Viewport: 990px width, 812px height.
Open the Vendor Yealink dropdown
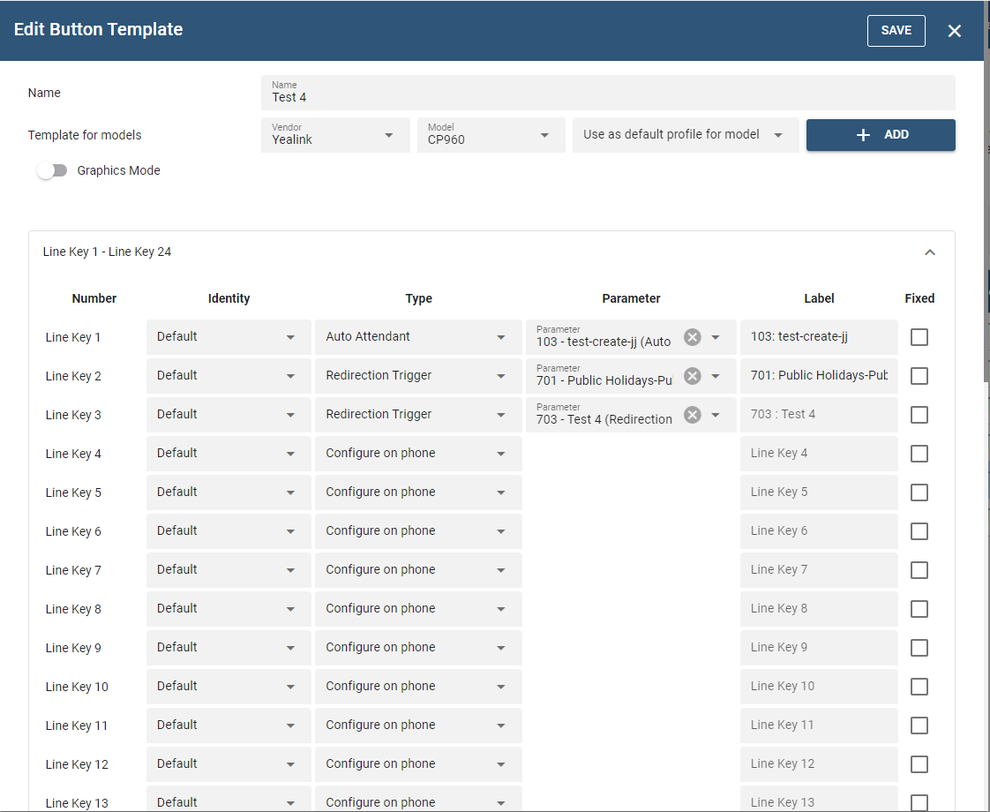point(335,135)
